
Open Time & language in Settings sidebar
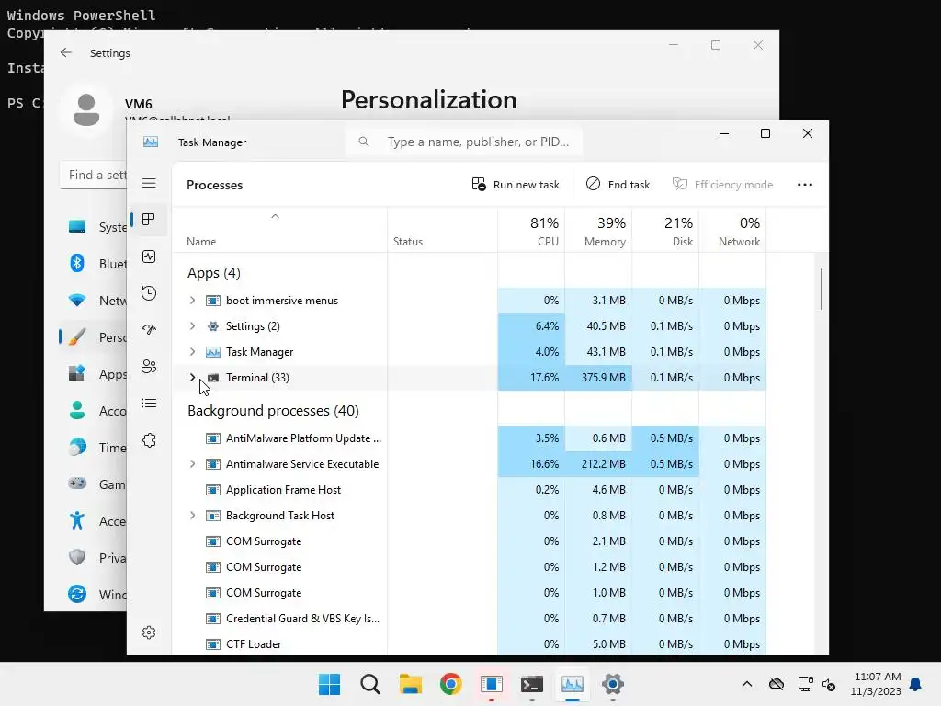click(x=97, y=448)
